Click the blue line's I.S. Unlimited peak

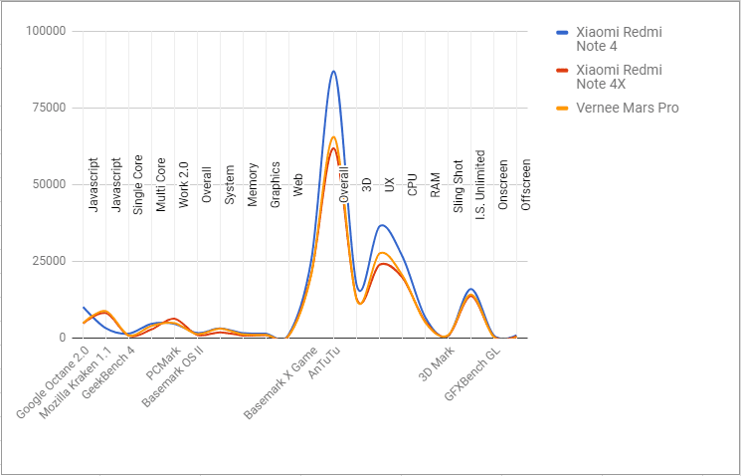pyautogui.click(x=470, y=289)
